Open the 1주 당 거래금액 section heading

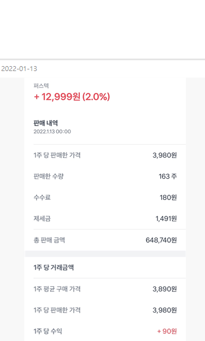[54, 267]
